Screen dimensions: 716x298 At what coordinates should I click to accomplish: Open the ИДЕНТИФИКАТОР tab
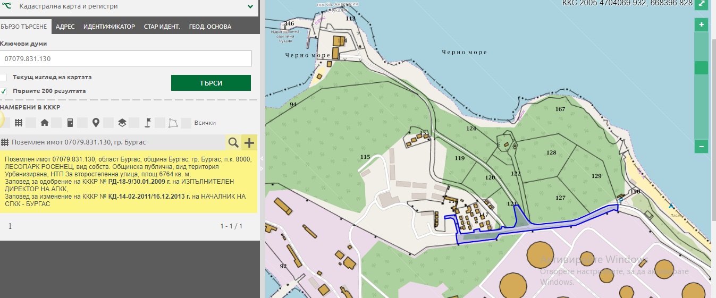[x=109, y=27]
